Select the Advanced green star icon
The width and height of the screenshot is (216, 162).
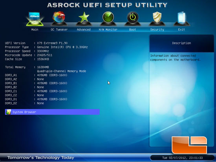pyautogui.click(x=84, y=18)
